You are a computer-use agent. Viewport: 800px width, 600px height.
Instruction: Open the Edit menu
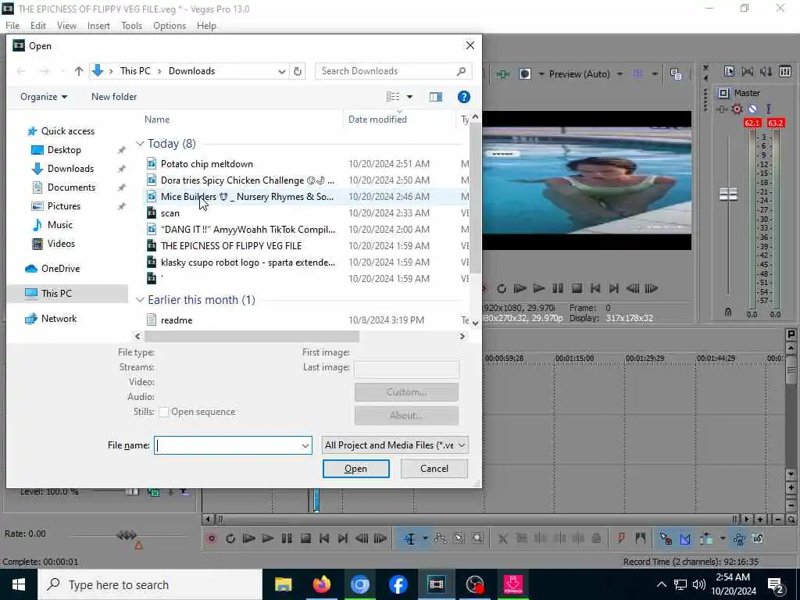(x=37, y=26)
